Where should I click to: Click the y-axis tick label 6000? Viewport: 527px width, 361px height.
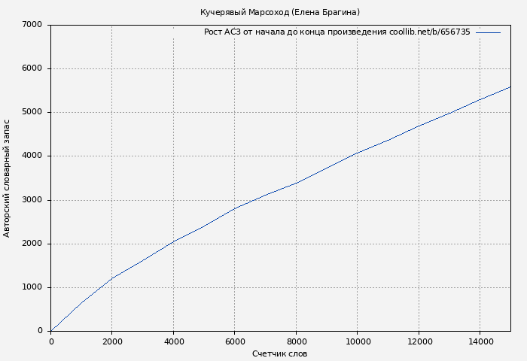coord(32,68)
